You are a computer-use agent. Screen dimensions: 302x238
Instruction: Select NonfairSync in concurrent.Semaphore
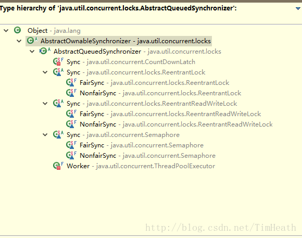pyautogui.click(x=147, y=156)
